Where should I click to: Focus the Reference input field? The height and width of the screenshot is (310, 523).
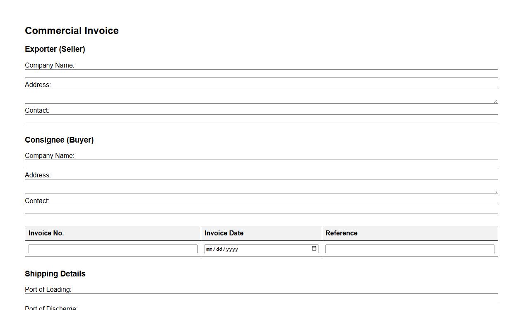coord(410,249)
